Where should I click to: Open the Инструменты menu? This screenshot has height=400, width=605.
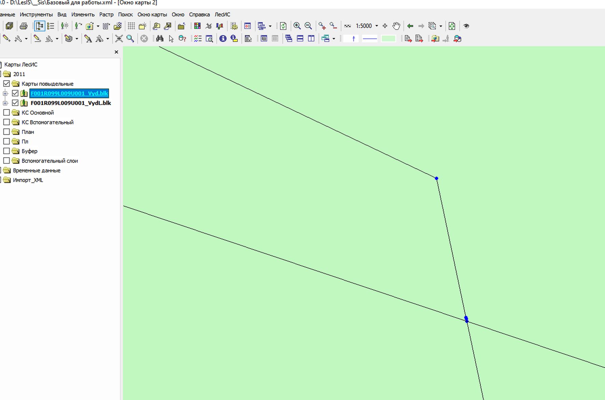(x=36, y=15)
